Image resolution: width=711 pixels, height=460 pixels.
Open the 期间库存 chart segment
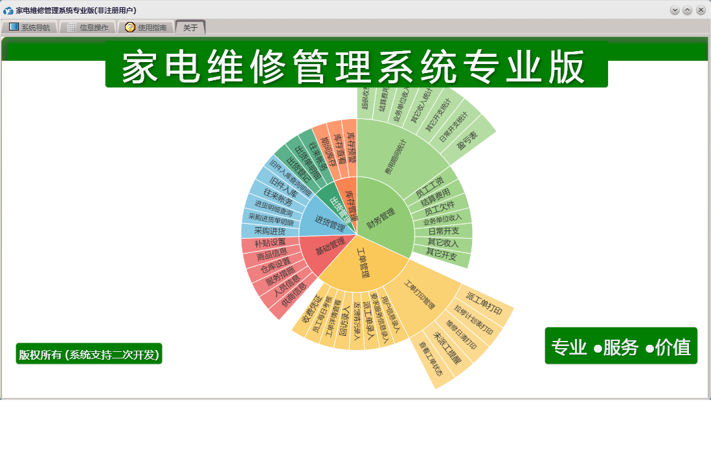point(328,152)
